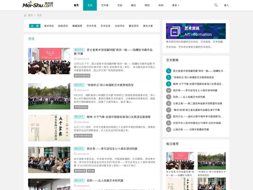Click the 艺术资讯 Art information banner

click(196, 31)
